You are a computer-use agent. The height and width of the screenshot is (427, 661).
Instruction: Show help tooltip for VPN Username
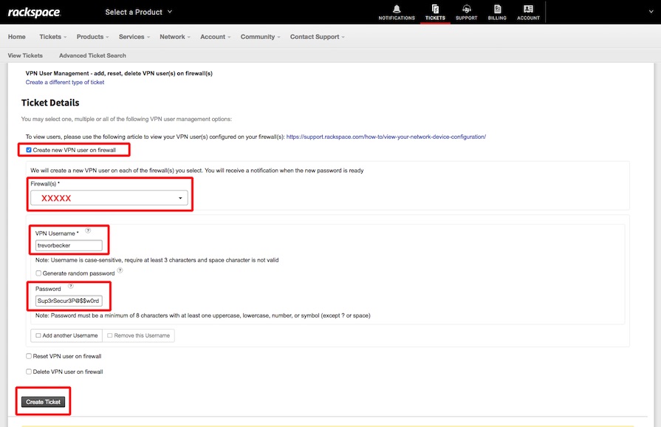(x=88, y=230)
